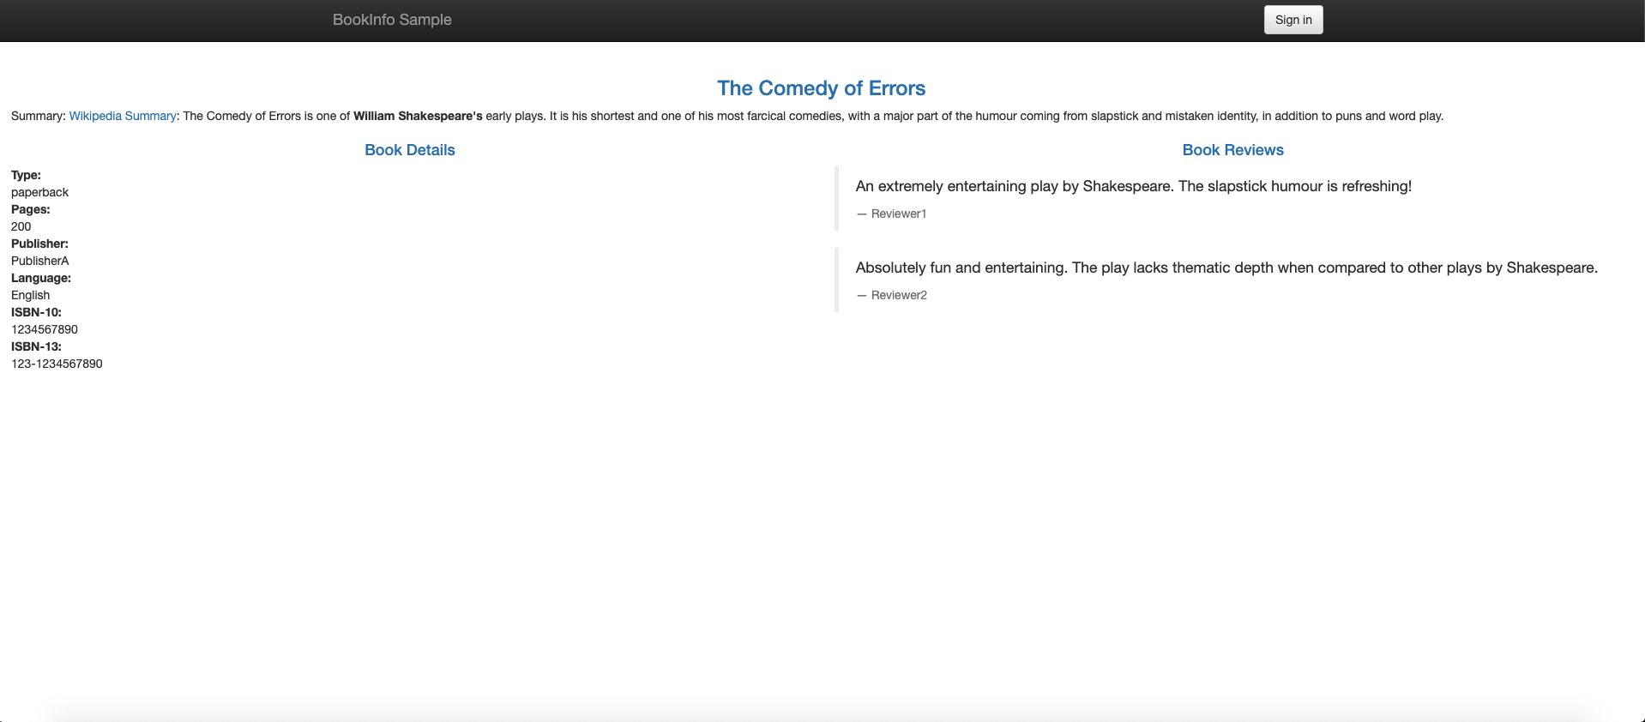The width and height of the screenshot is (1645, 722).
Task: Click the page count 200
Action: pyautogui.click(x=21, y=226)
